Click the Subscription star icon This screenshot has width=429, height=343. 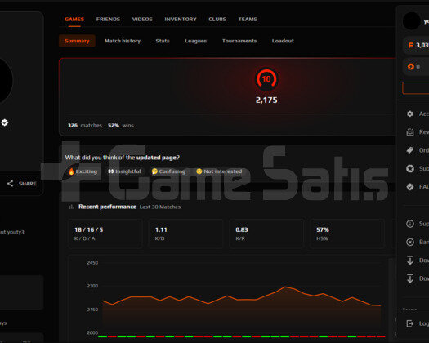point(410,168)
